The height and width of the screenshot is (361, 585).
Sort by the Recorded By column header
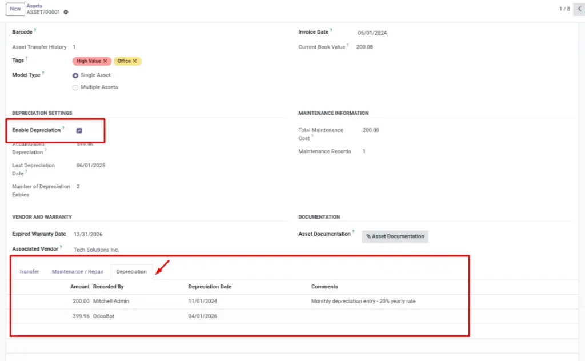coord(108,286)
